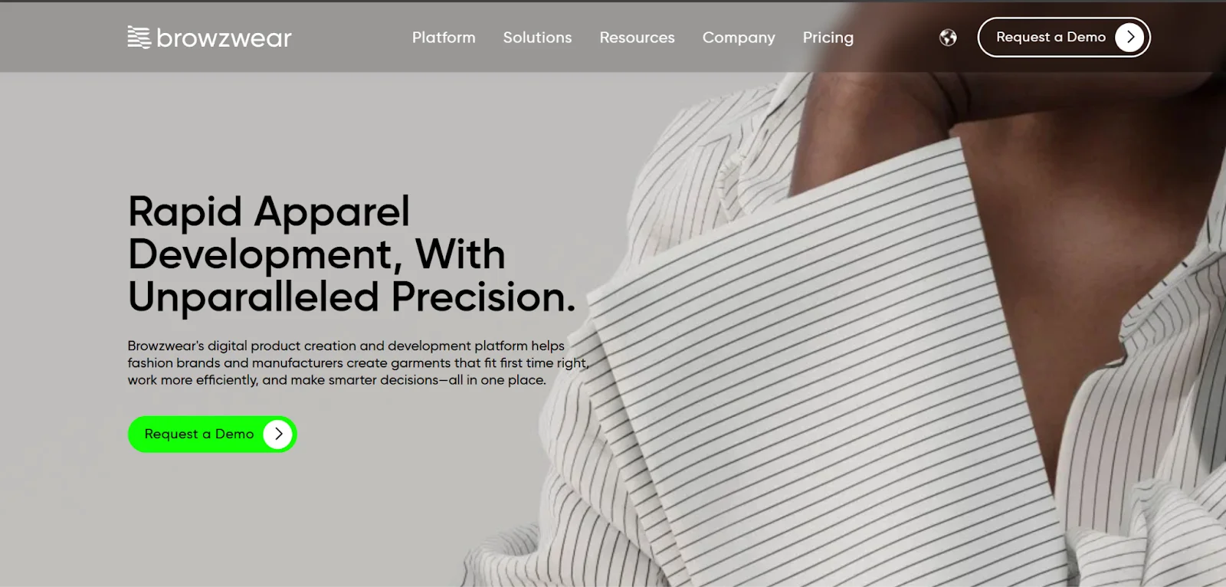The image size is (1226, 587).
Task: Open the globe language selector
Action: (948, 38)
